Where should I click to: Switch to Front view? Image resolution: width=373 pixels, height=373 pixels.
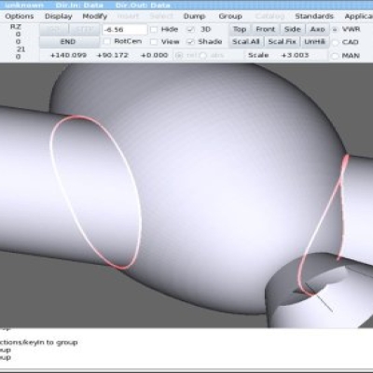[266, 29]
